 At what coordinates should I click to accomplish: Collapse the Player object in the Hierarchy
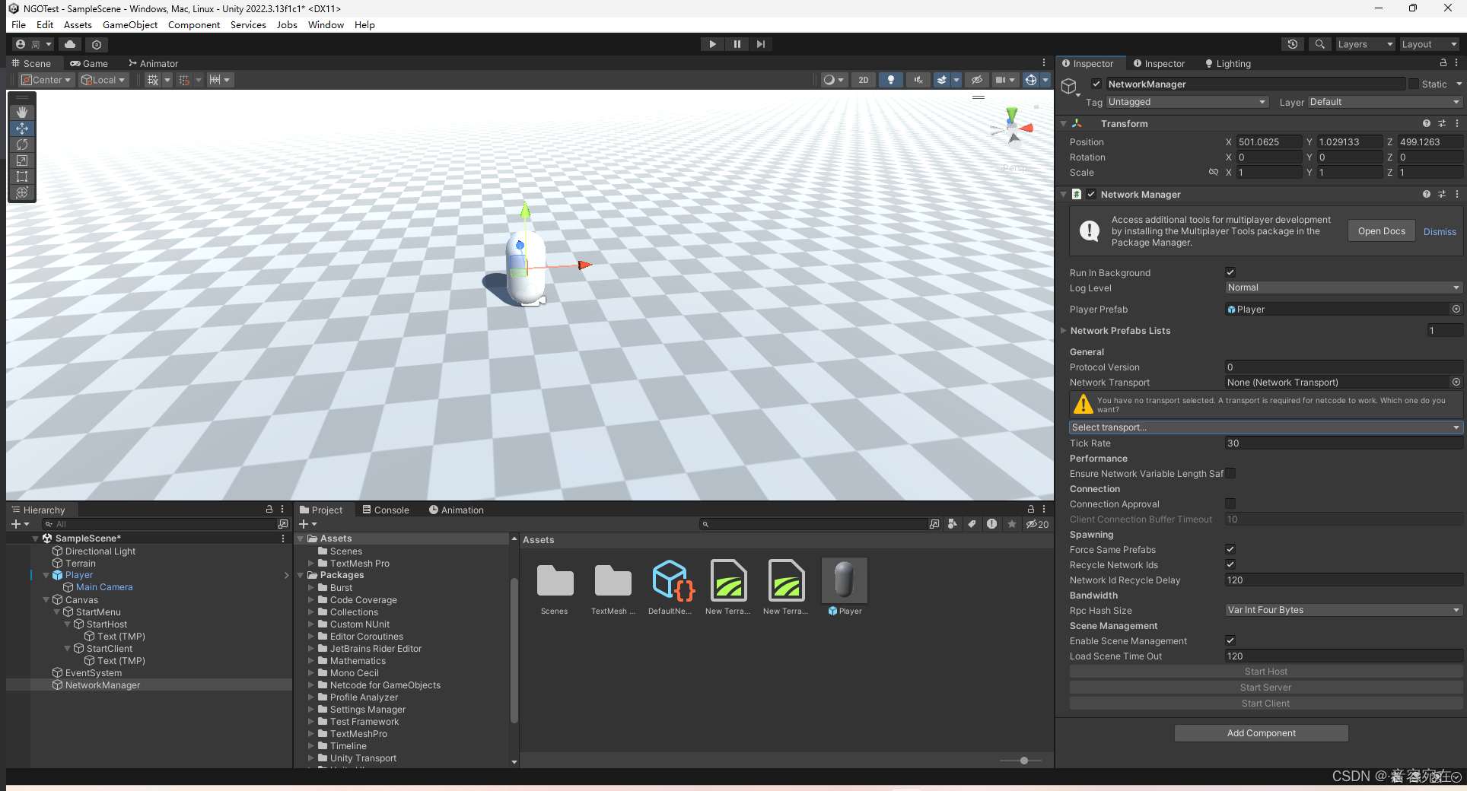pyautogui.click(x=46, y=575)
